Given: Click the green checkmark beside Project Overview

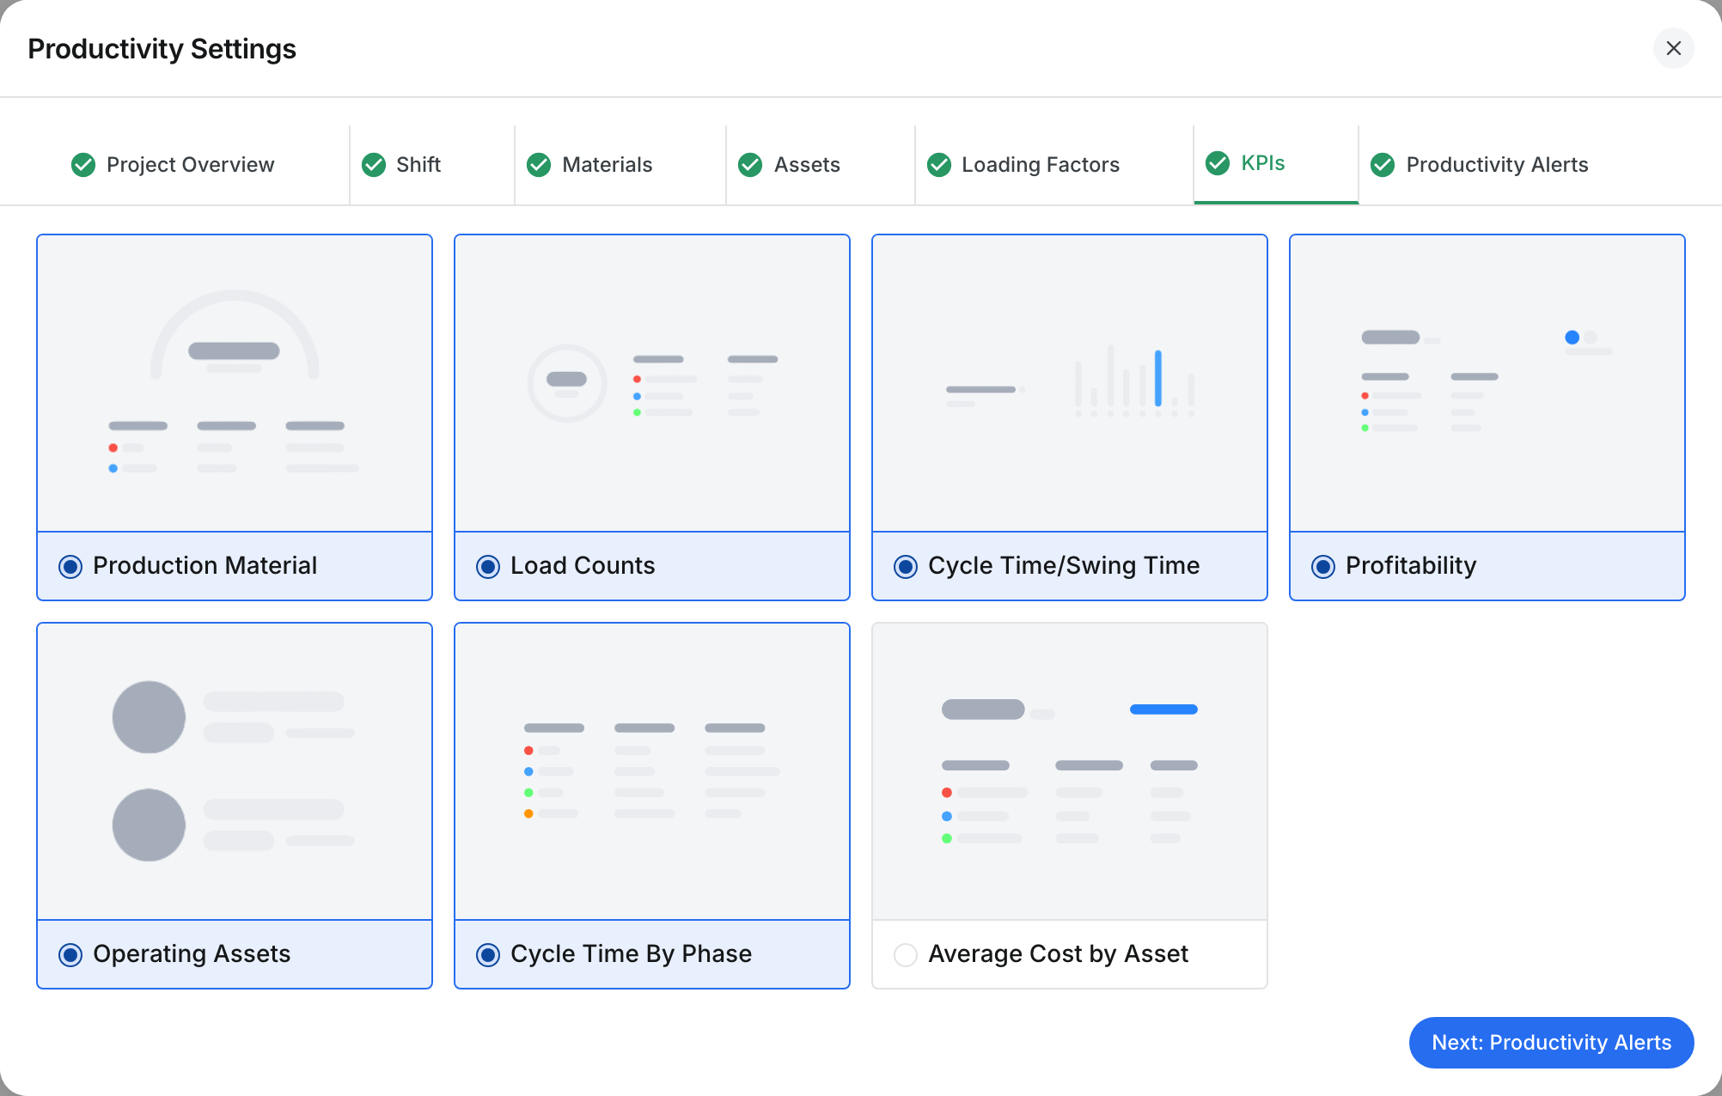Looking at the screenshot, I should (83, 164).
